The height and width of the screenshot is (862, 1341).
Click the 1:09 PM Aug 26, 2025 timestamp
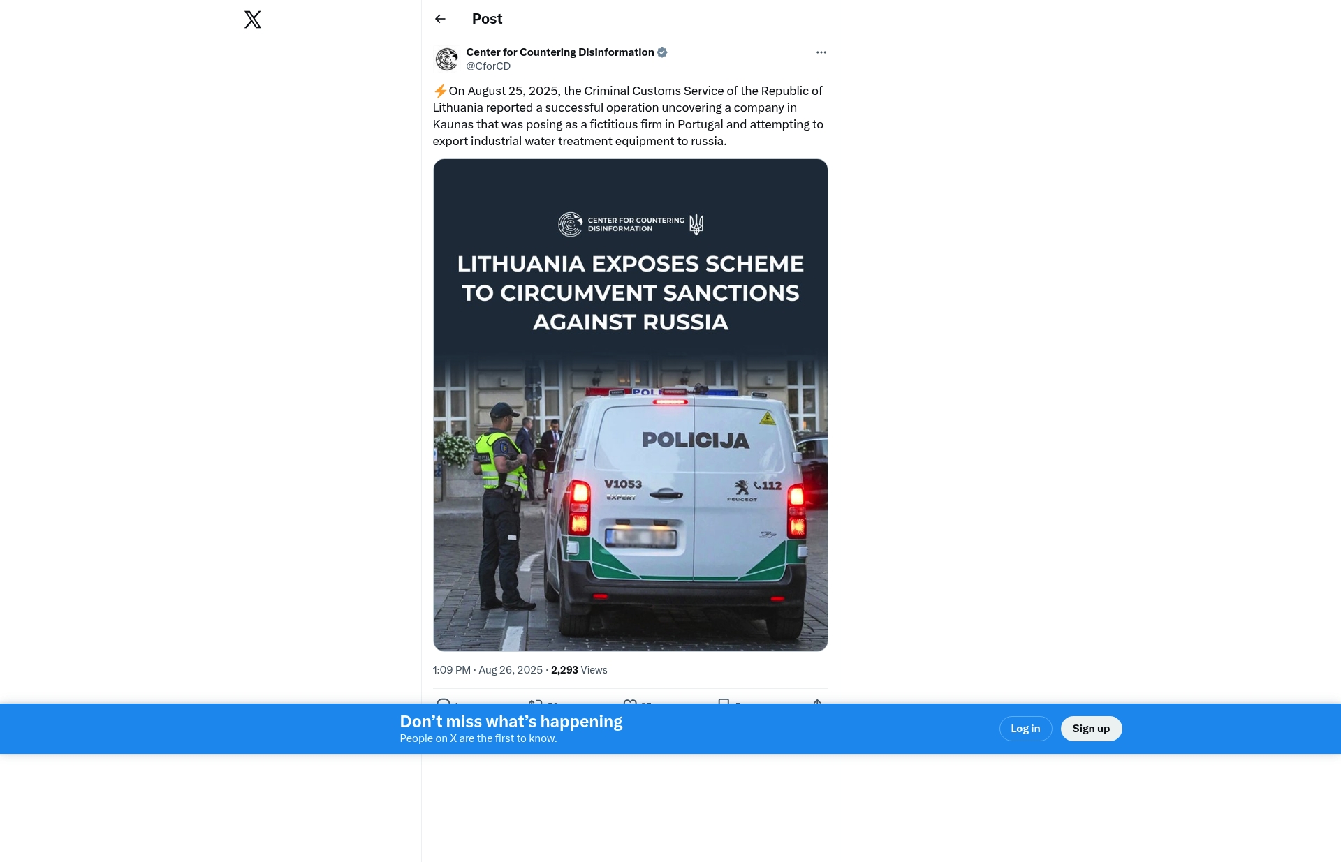coord(488,670)
